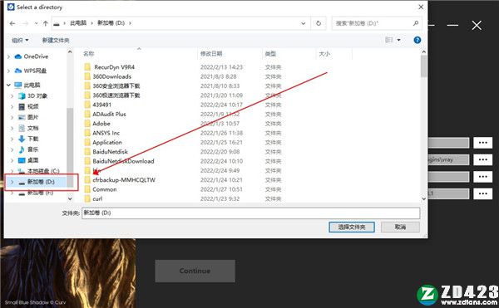Click the search magnifier icon
This screenshot has height=308, width=499.
[x=415, y=23]
